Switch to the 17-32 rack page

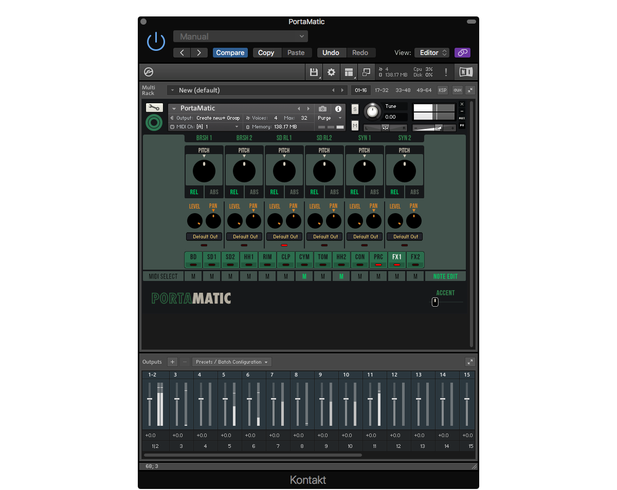(382, 90)
